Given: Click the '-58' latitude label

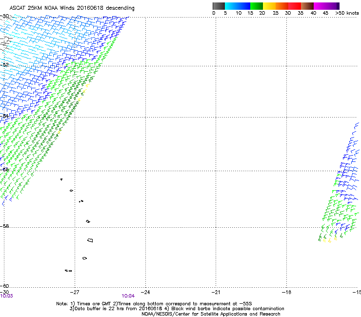Looking at the screenshot, I should tap(4, 226).
